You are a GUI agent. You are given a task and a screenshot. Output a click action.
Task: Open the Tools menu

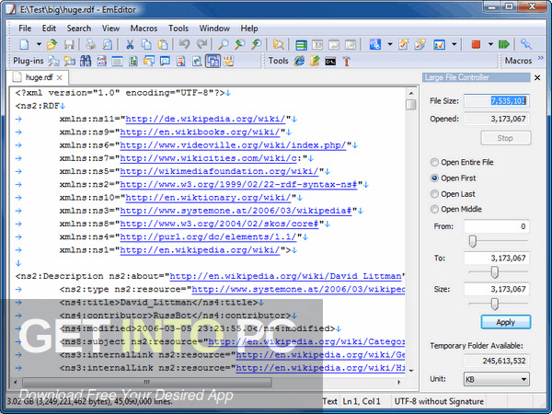point(178,29)
